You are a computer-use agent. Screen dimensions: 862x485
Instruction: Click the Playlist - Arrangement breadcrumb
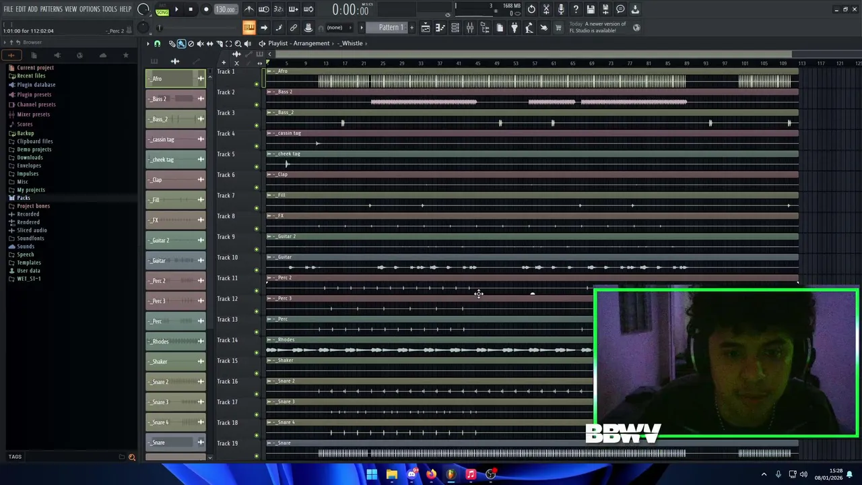299,44
